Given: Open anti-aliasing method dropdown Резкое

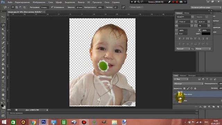Looking at the screenshot, I should click(x=203, y=49).
